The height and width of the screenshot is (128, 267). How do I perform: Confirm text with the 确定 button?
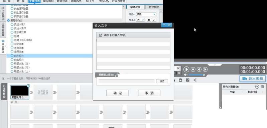point(117,93)
